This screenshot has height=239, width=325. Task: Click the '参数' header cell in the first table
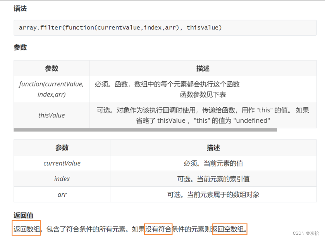coord(52,69)
